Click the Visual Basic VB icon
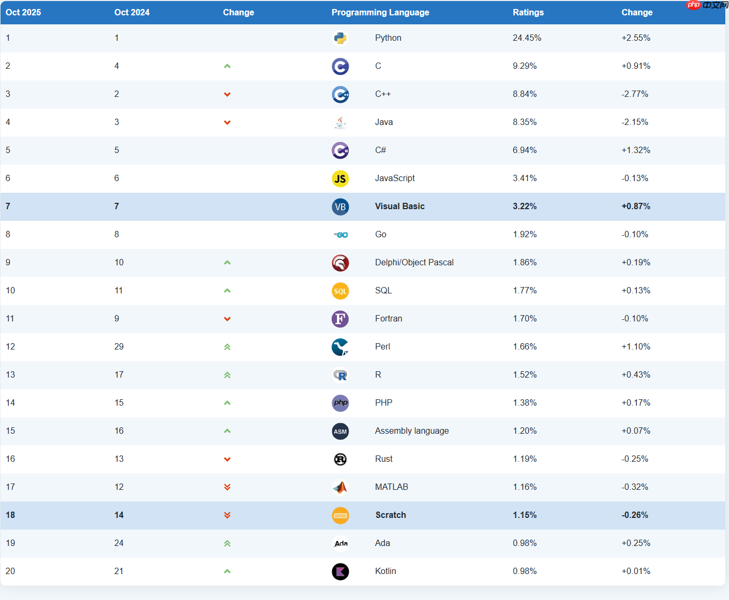Image resolution: width=729 pixels, height=600 pixels. pyautogui.click(x=340, y=207)
